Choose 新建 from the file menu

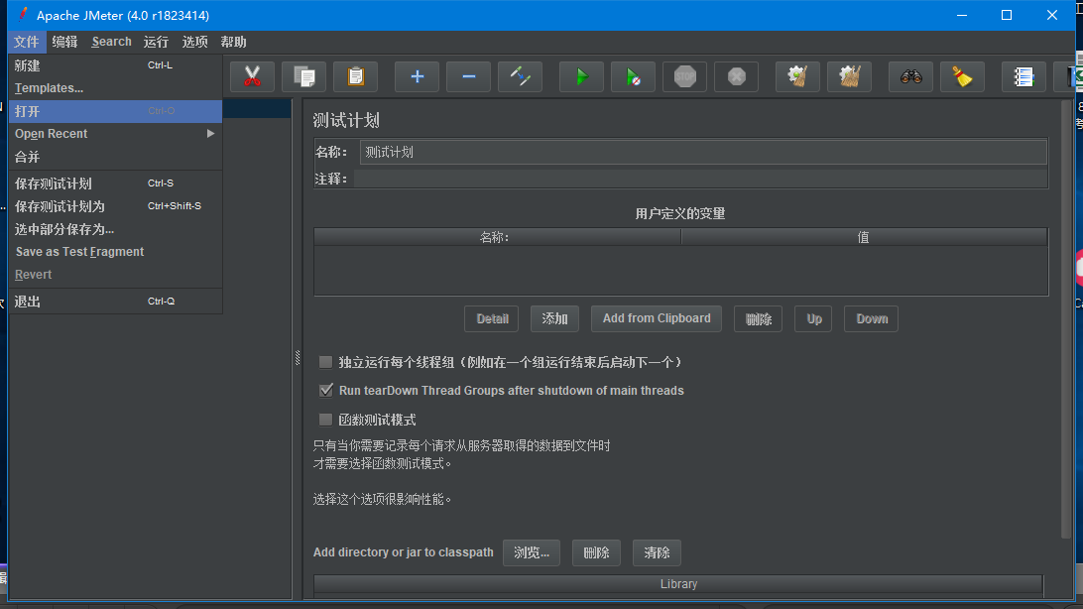[115, 65]
